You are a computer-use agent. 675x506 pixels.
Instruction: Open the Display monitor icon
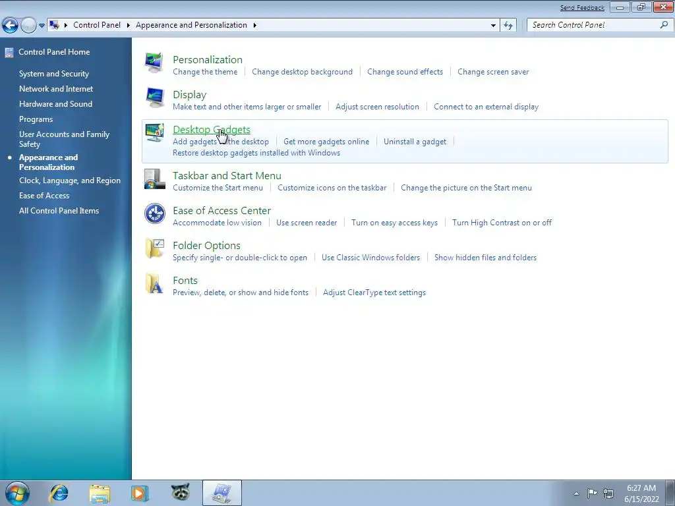(154, 98)
